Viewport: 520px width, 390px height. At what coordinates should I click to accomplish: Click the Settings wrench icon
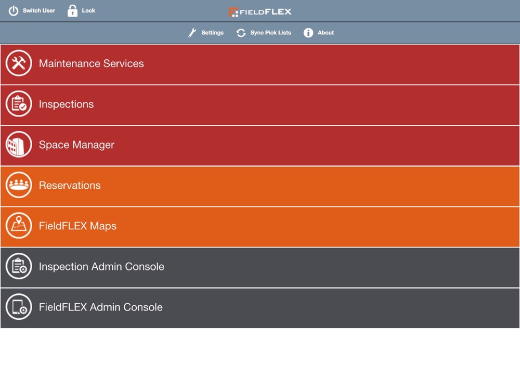coord(192,32)
